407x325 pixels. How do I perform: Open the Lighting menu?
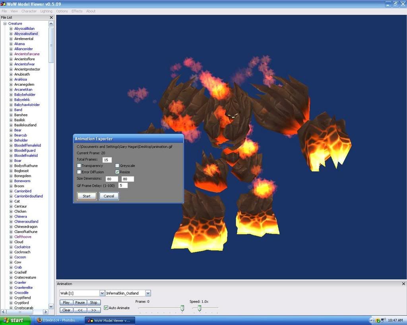[x=46, y=11]
